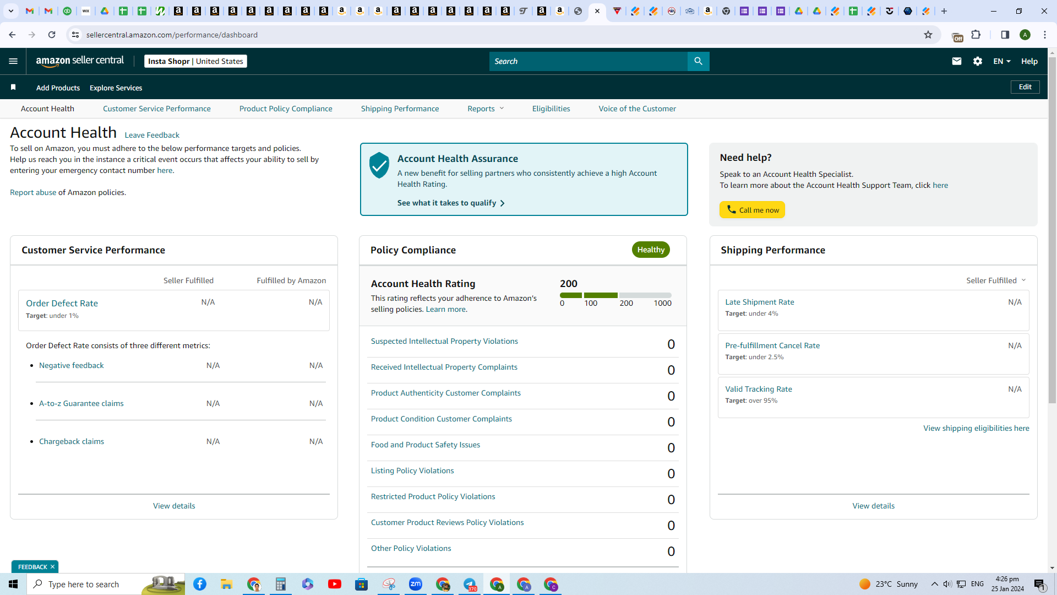1057x595 pixels.
Task: Click the Amazon Seller Central logo
Action: tap(80, 61)
